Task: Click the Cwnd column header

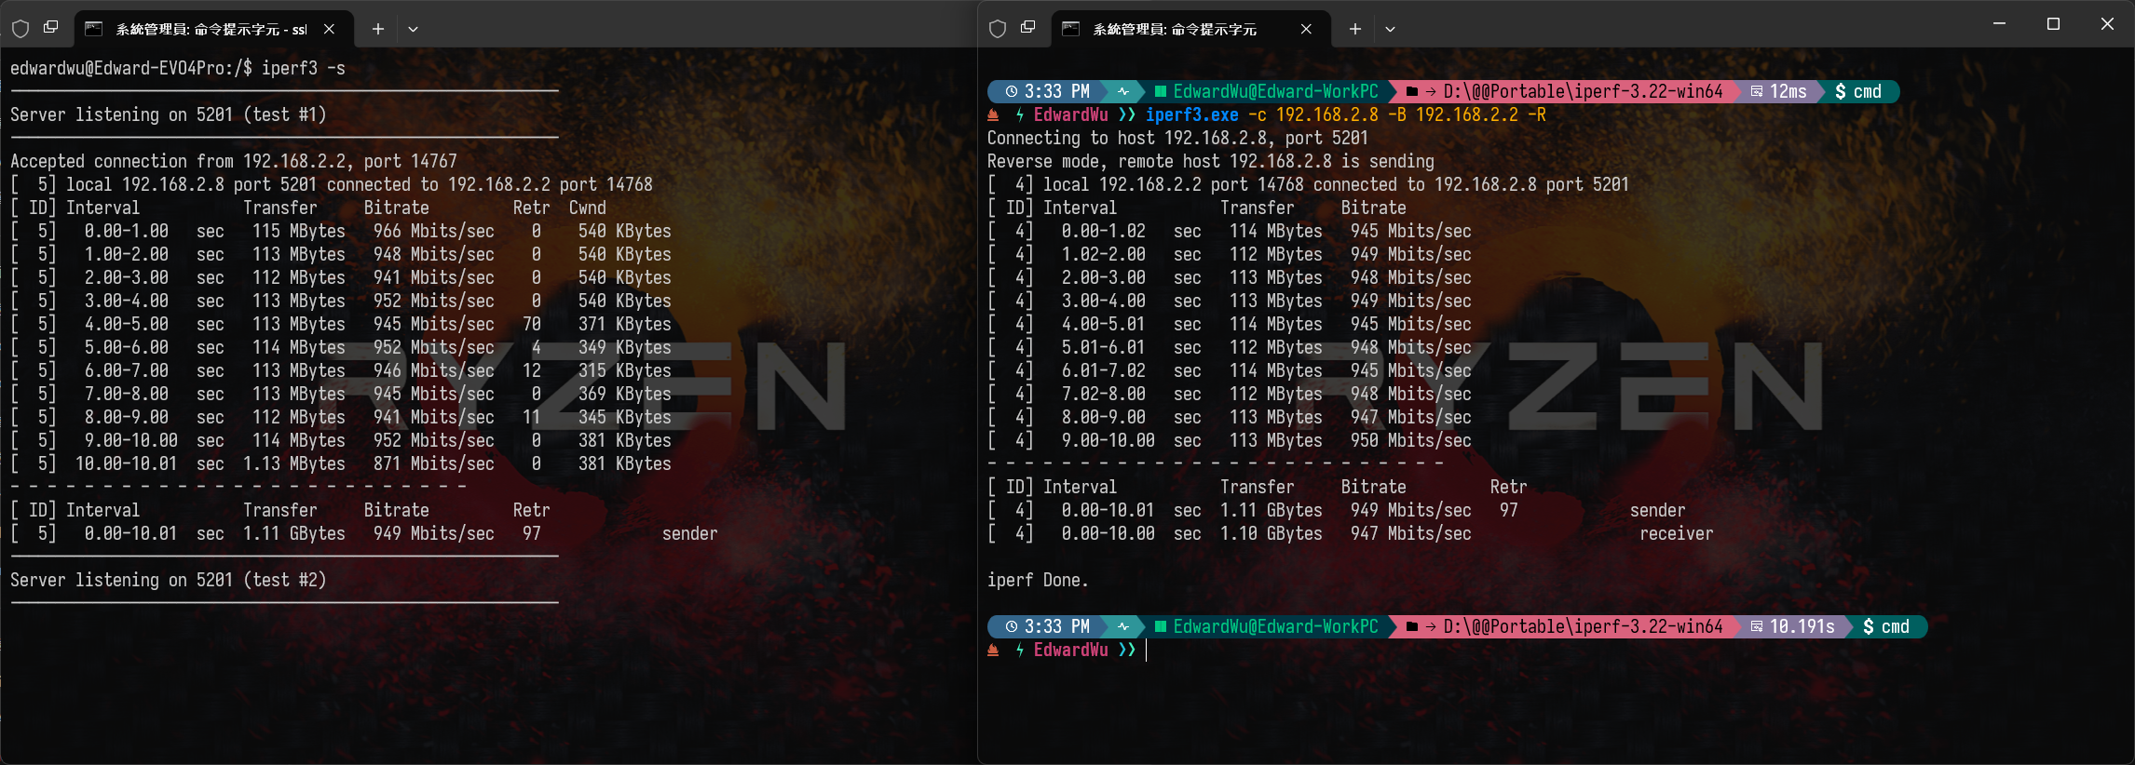Action: click(588, 208)
